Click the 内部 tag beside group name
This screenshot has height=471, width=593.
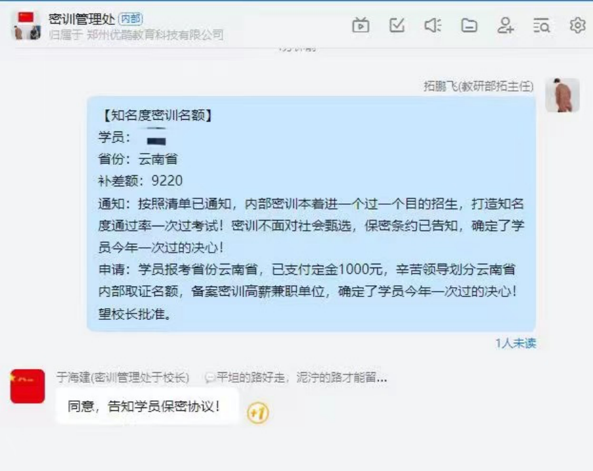click(x=130, y=18)
